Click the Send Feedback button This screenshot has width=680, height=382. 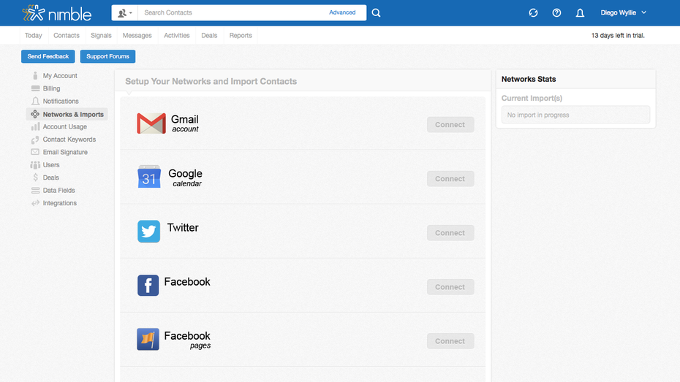point(48,56)
